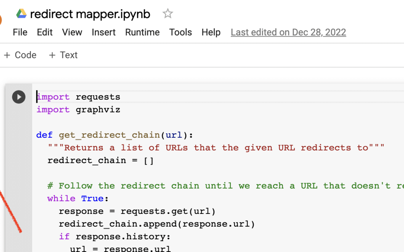Open the Insert menu
The width and height of the screenshot is (404, 252).
tap(104, 32)
